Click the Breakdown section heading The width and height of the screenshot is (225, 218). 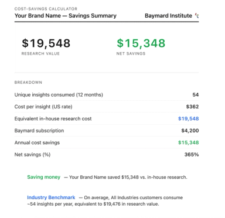point(28,83)
